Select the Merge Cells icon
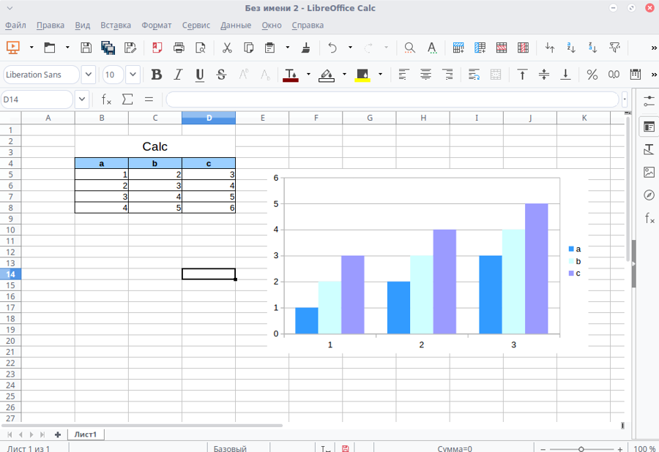This screenshot has width=659, height=452. pyautogui.click(x=495, y=74)
